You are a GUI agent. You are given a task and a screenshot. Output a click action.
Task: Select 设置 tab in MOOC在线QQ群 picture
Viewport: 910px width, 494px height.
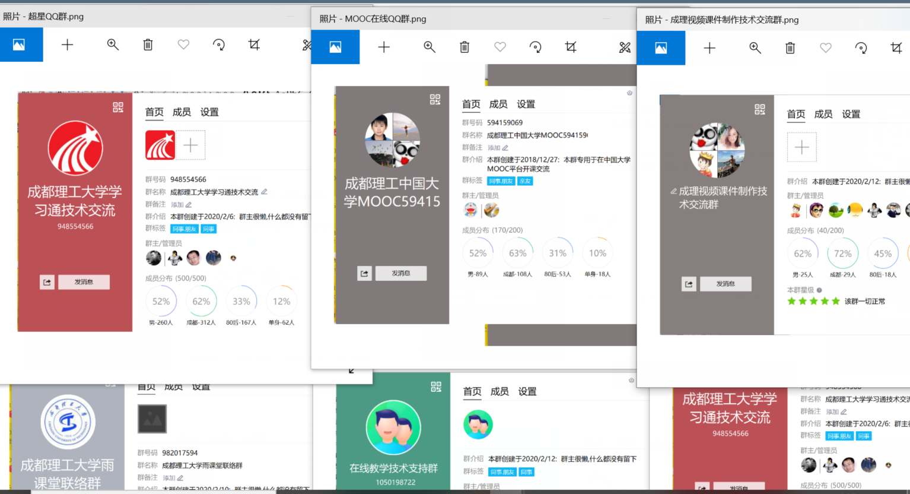[526, 104]
